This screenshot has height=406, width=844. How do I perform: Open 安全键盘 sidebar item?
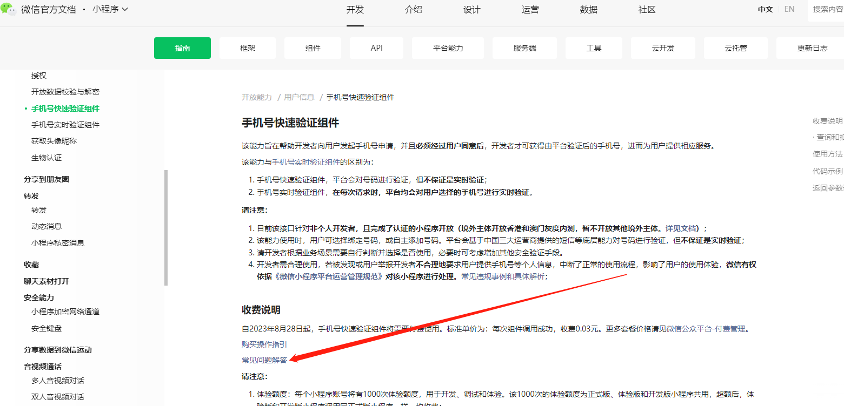pyautogui.click(x=46, y=328)
